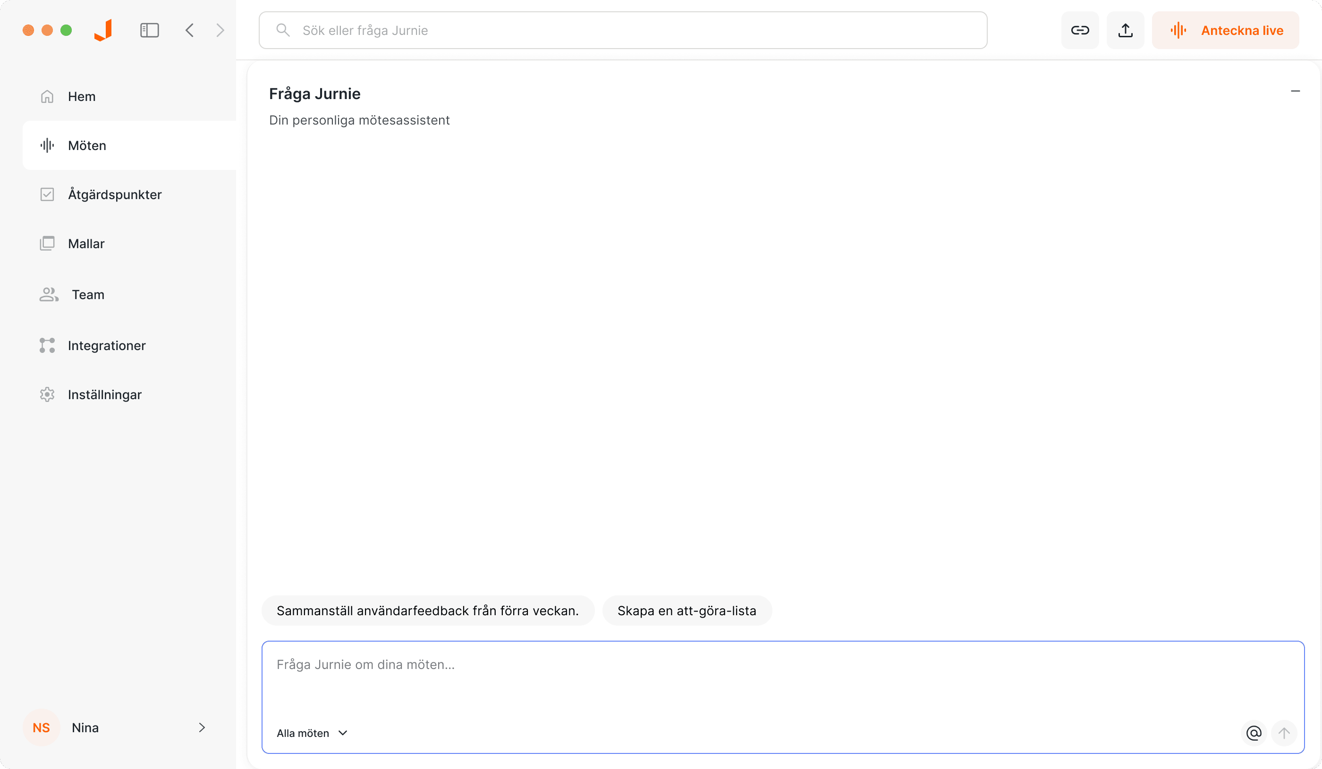Image resolution: width=1322 pixels, height=769 pixels.
Task: Click the copy link icon in the toolbar
Action: (1080, 30)
